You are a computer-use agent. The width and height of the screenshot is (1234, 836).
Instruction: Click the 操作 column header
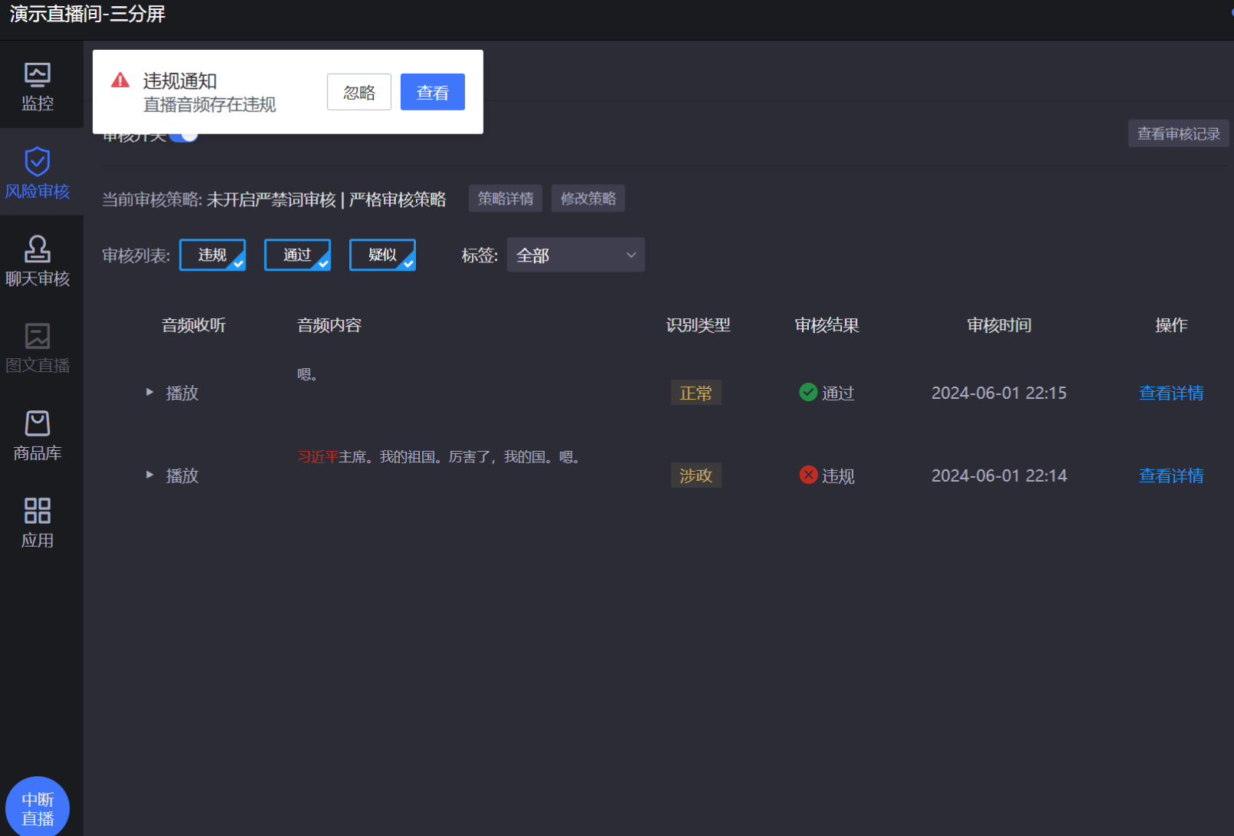(x=1171, y=325)
